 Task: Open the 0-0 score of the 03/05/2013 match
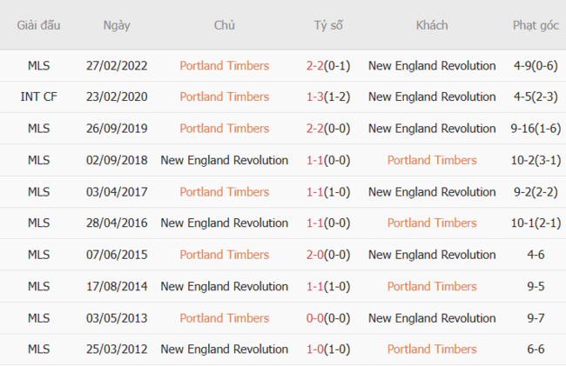coord(315,317)
